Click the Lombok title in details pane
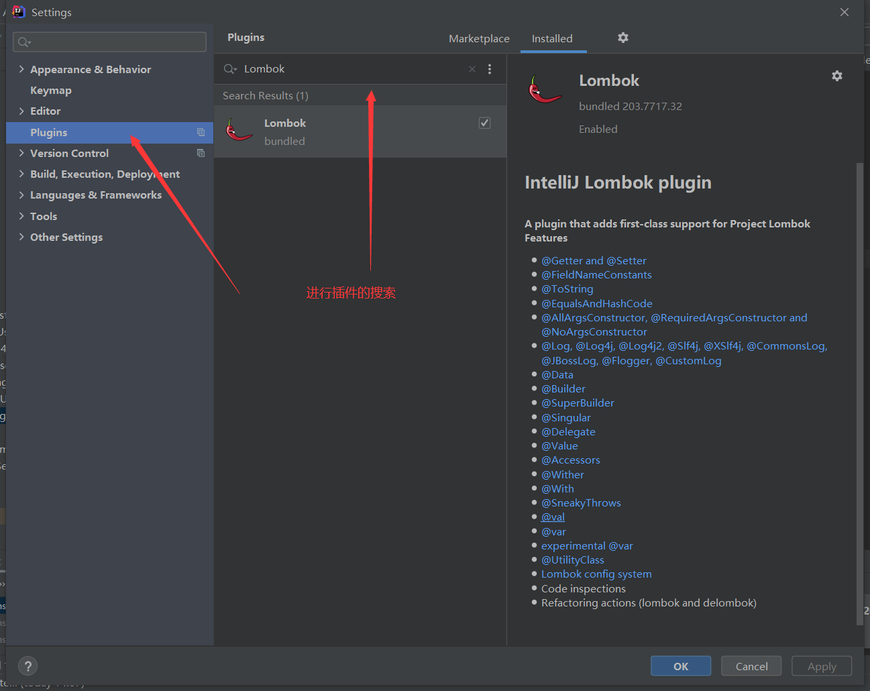Image resolution: width=870 pixels, height=691 pixels. click(x=609, y=81)
